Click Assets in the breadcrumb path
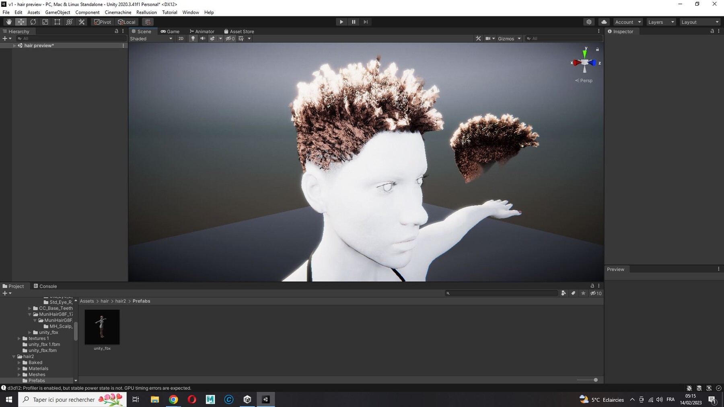 click(87, 301)
